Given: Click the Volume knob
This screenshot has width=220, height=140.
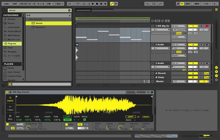Looking at the screenshot, I should 144,127.
